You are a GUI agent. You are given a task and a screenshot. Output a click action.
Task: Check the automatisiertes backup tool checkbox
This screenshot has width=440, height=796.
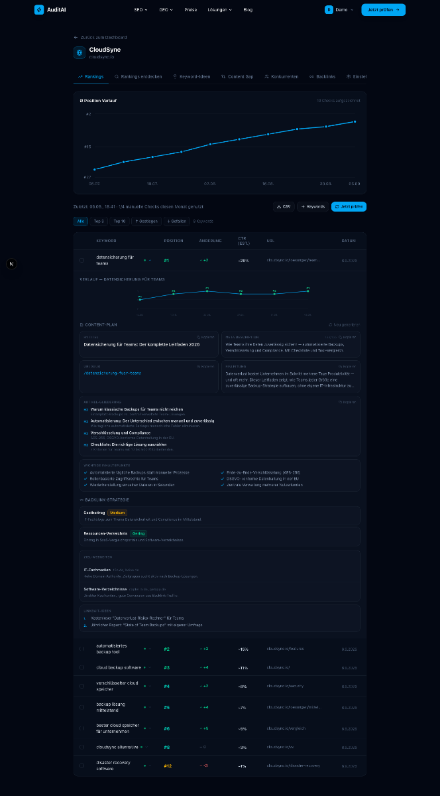click(82, 649)
